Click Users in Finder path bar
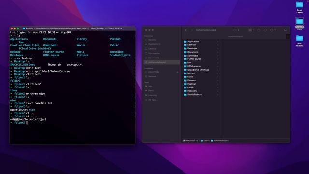This screenshot has height=174, width=309. (205, 141)
